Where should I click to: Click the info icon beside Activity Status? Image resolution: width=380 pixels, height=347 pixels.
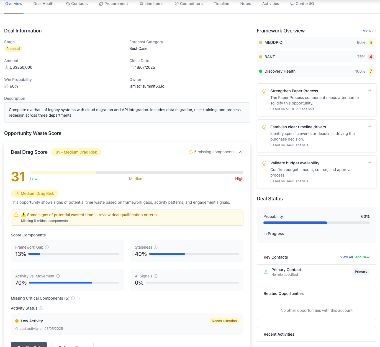click(x=41, y=308)
